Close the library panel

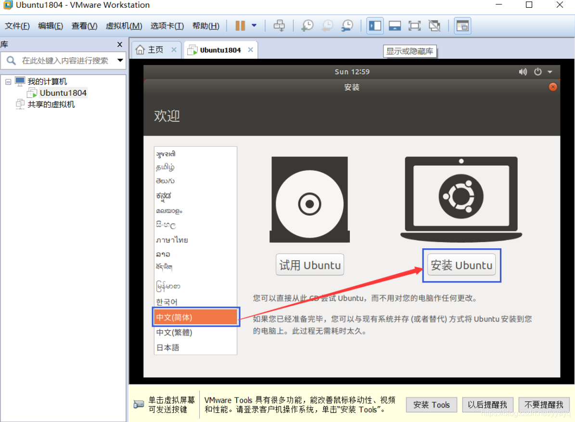coord(119,44)
